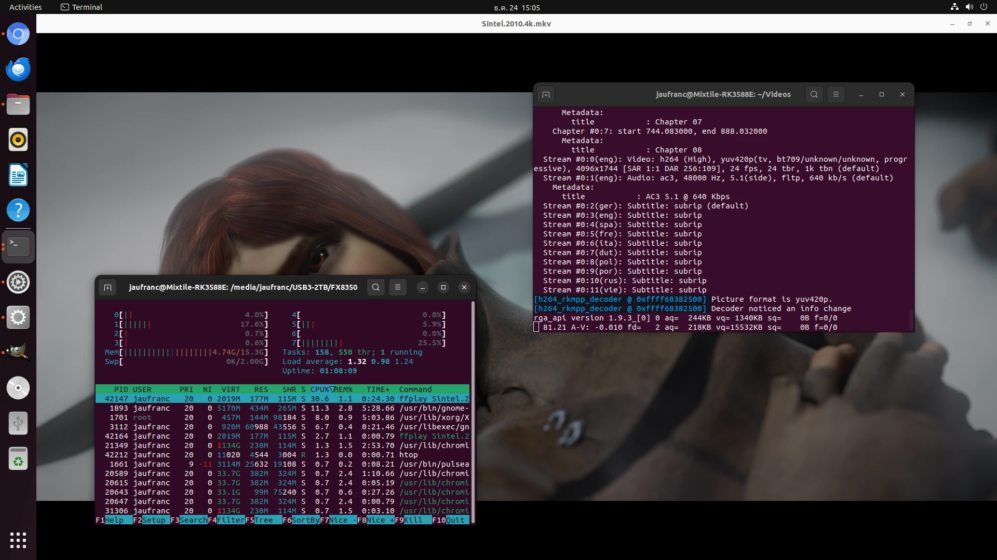This screenshot has height=560, width=997.
Task: Click F2 Setup in htop
Action: [151, 520]
